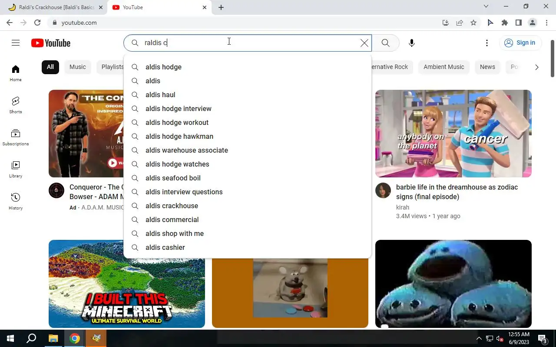Open the Conqueror ad video thumbnail

(x=86, y=134)
